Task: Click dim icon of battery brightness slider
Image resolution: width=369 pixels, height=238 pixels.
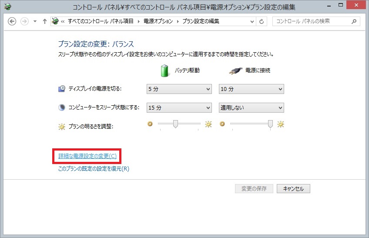Action: [150, 124]
